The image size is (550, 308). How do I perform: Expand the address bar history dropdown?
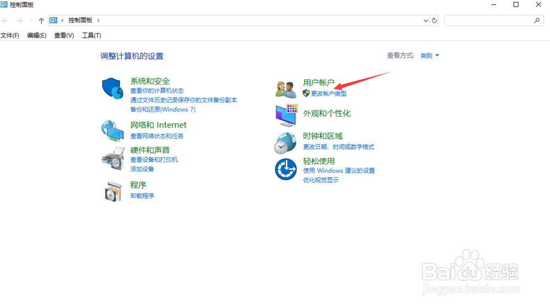tap(426, 20)
